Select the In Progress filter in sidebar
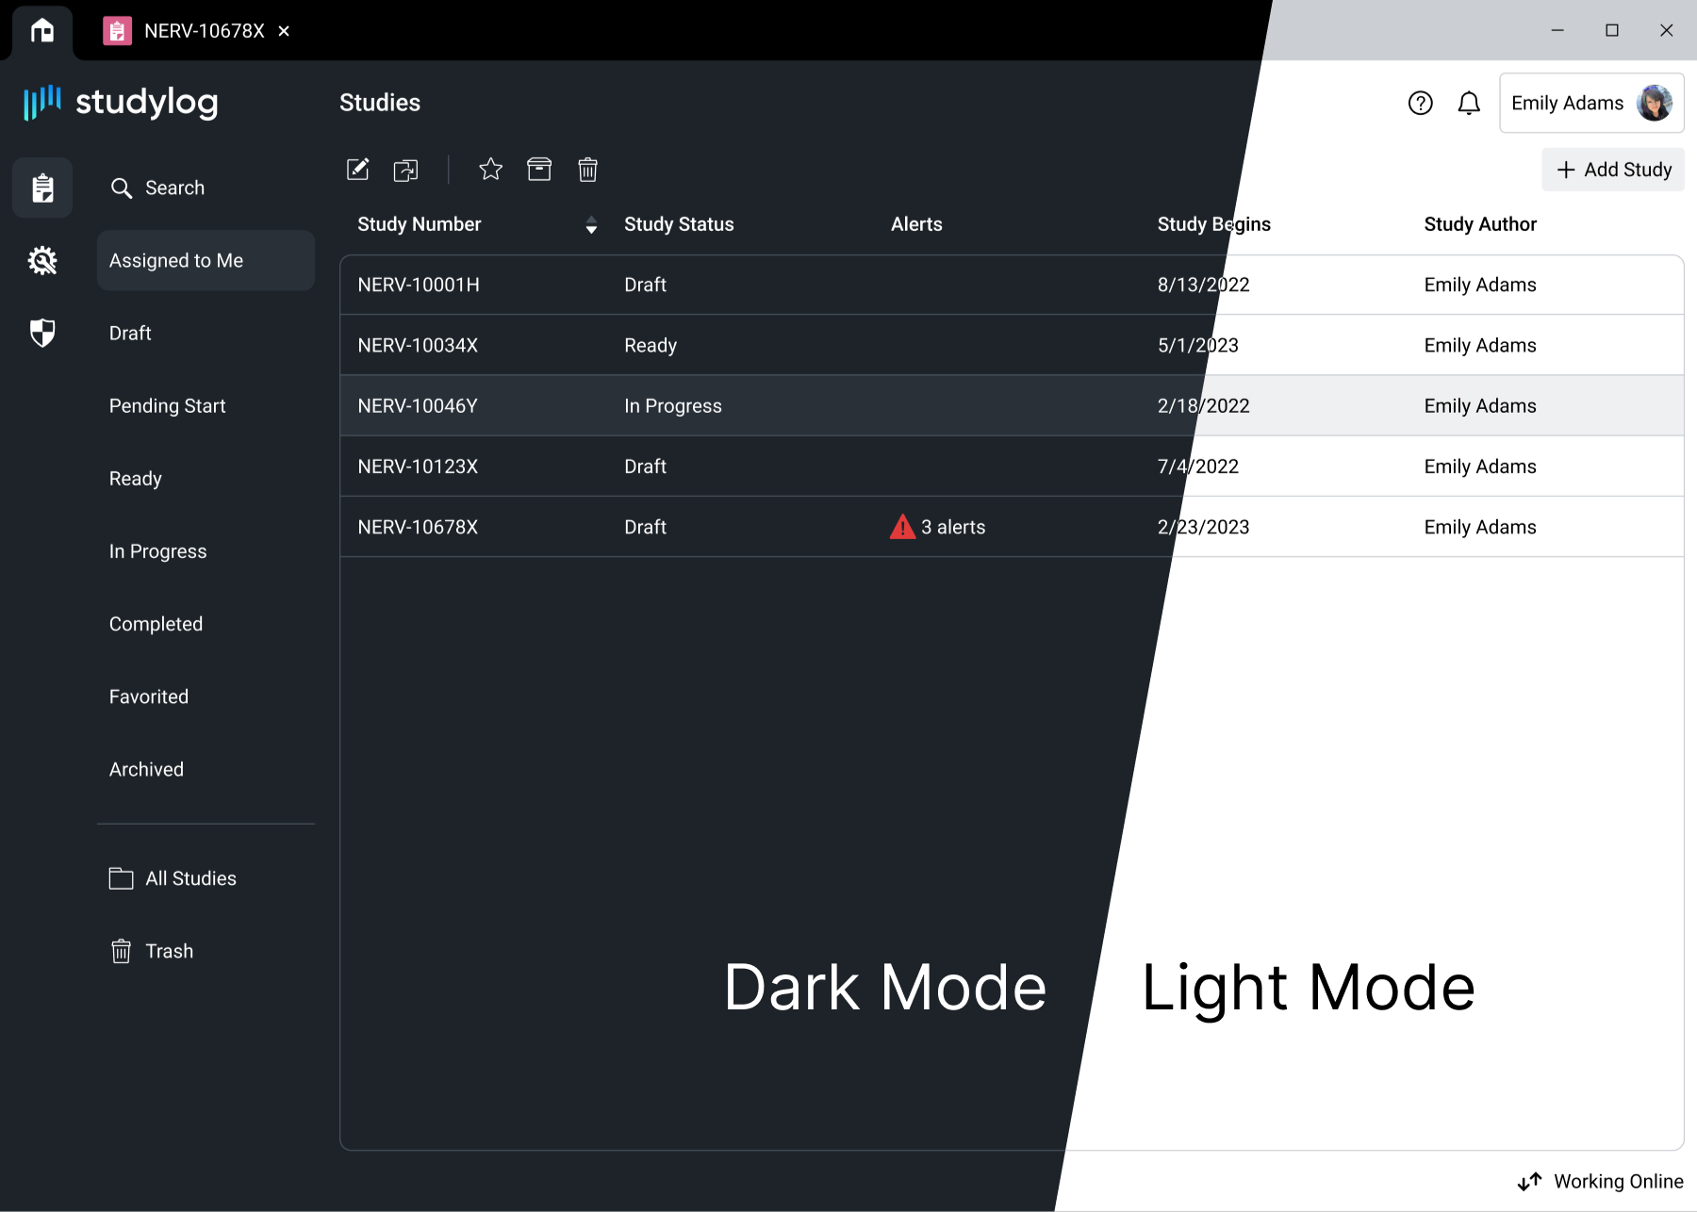Screen dimensions: 1697x1212 coord(157,551)
